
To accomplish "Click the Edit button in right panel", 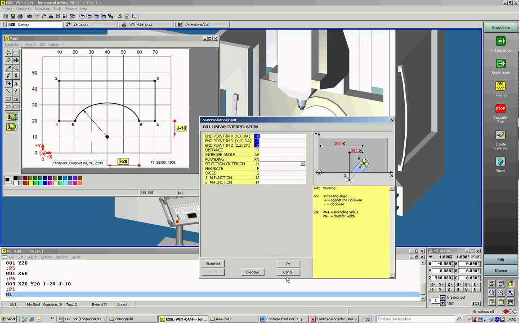I will point(501,260).
